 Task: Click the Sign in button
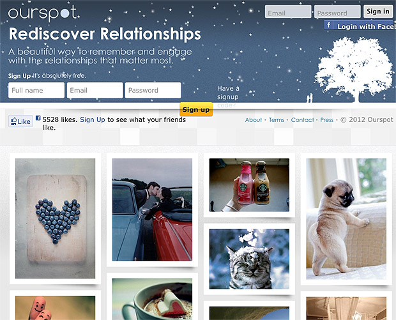(x=378, y=11)
